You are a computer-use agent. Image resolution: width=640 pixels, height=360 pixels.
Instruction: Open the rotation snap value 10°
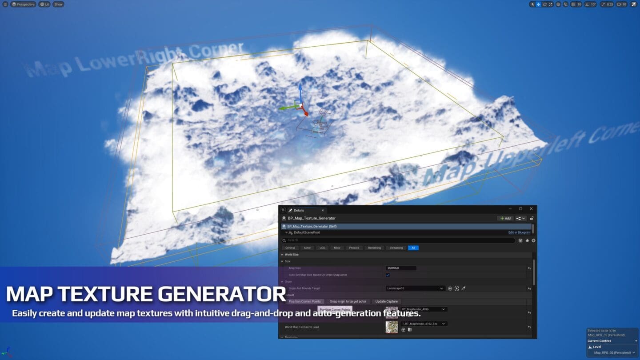(593, 4)
